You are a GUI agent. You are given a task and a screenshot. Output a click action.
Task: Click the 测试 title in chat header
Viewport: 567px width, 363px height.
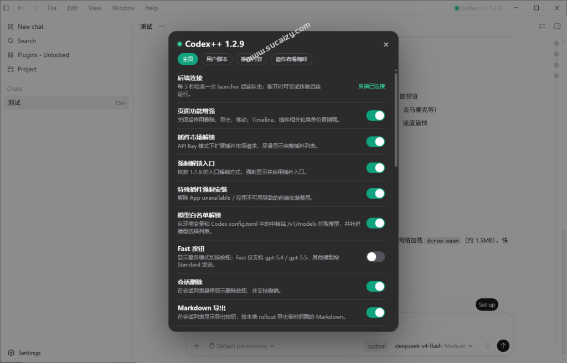point(146,27)
